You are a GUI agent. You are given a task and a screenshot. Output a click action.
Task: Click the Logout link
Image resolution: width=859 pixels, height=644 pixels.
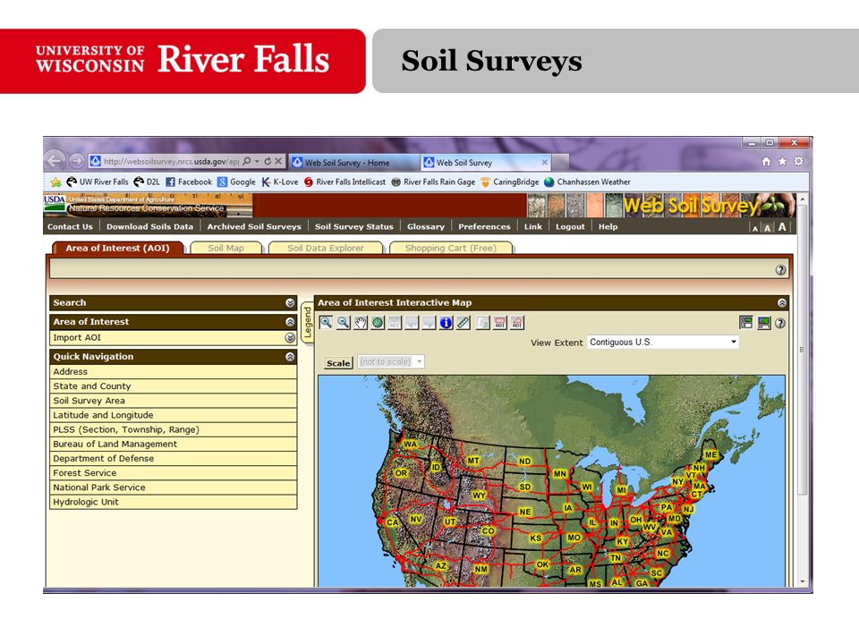point(570,226)
